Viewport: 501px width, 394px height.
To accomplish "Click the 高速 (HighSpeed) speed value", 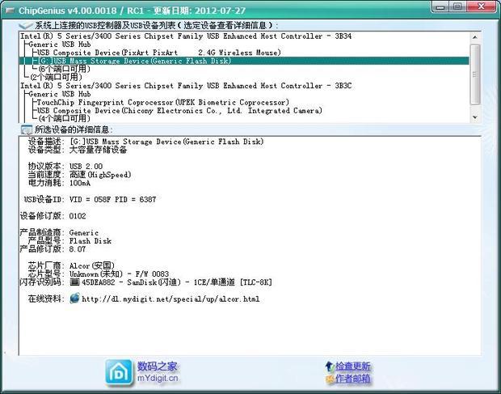I will click(100, 175).
